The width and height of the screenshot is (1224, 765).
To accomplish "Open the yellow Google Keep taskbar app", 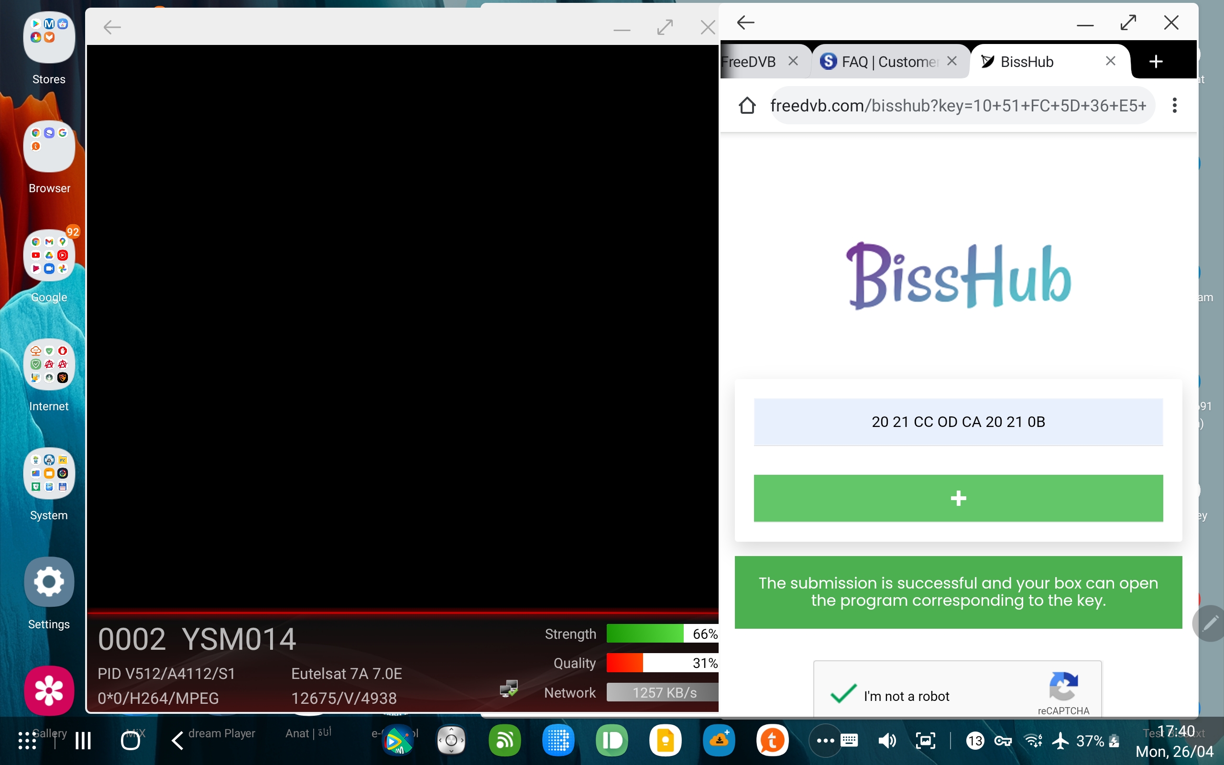I will click(x=666, y=741).
